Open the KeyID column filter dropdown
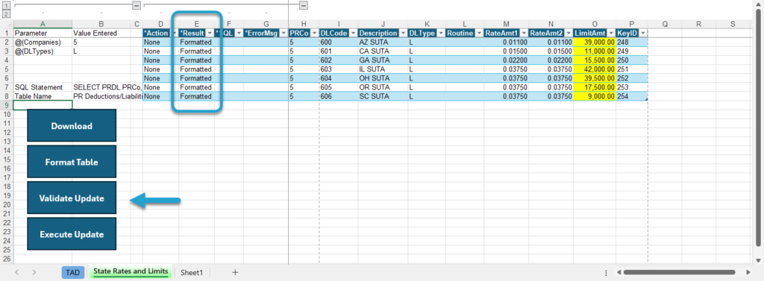This screenshot has width=764, height=281. tap(642, 33)
